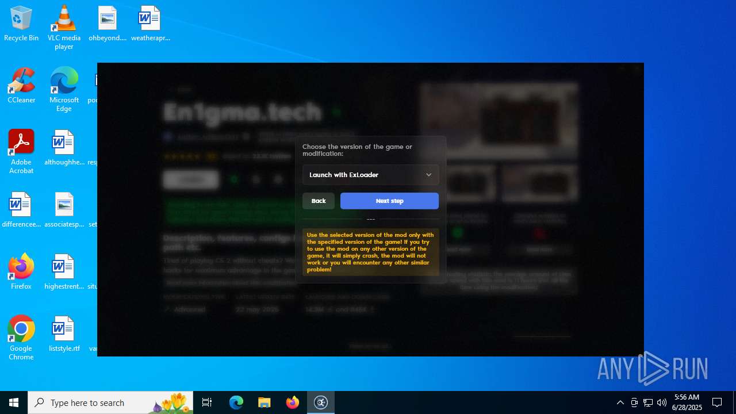Open the notification center icon

point(718,402)
